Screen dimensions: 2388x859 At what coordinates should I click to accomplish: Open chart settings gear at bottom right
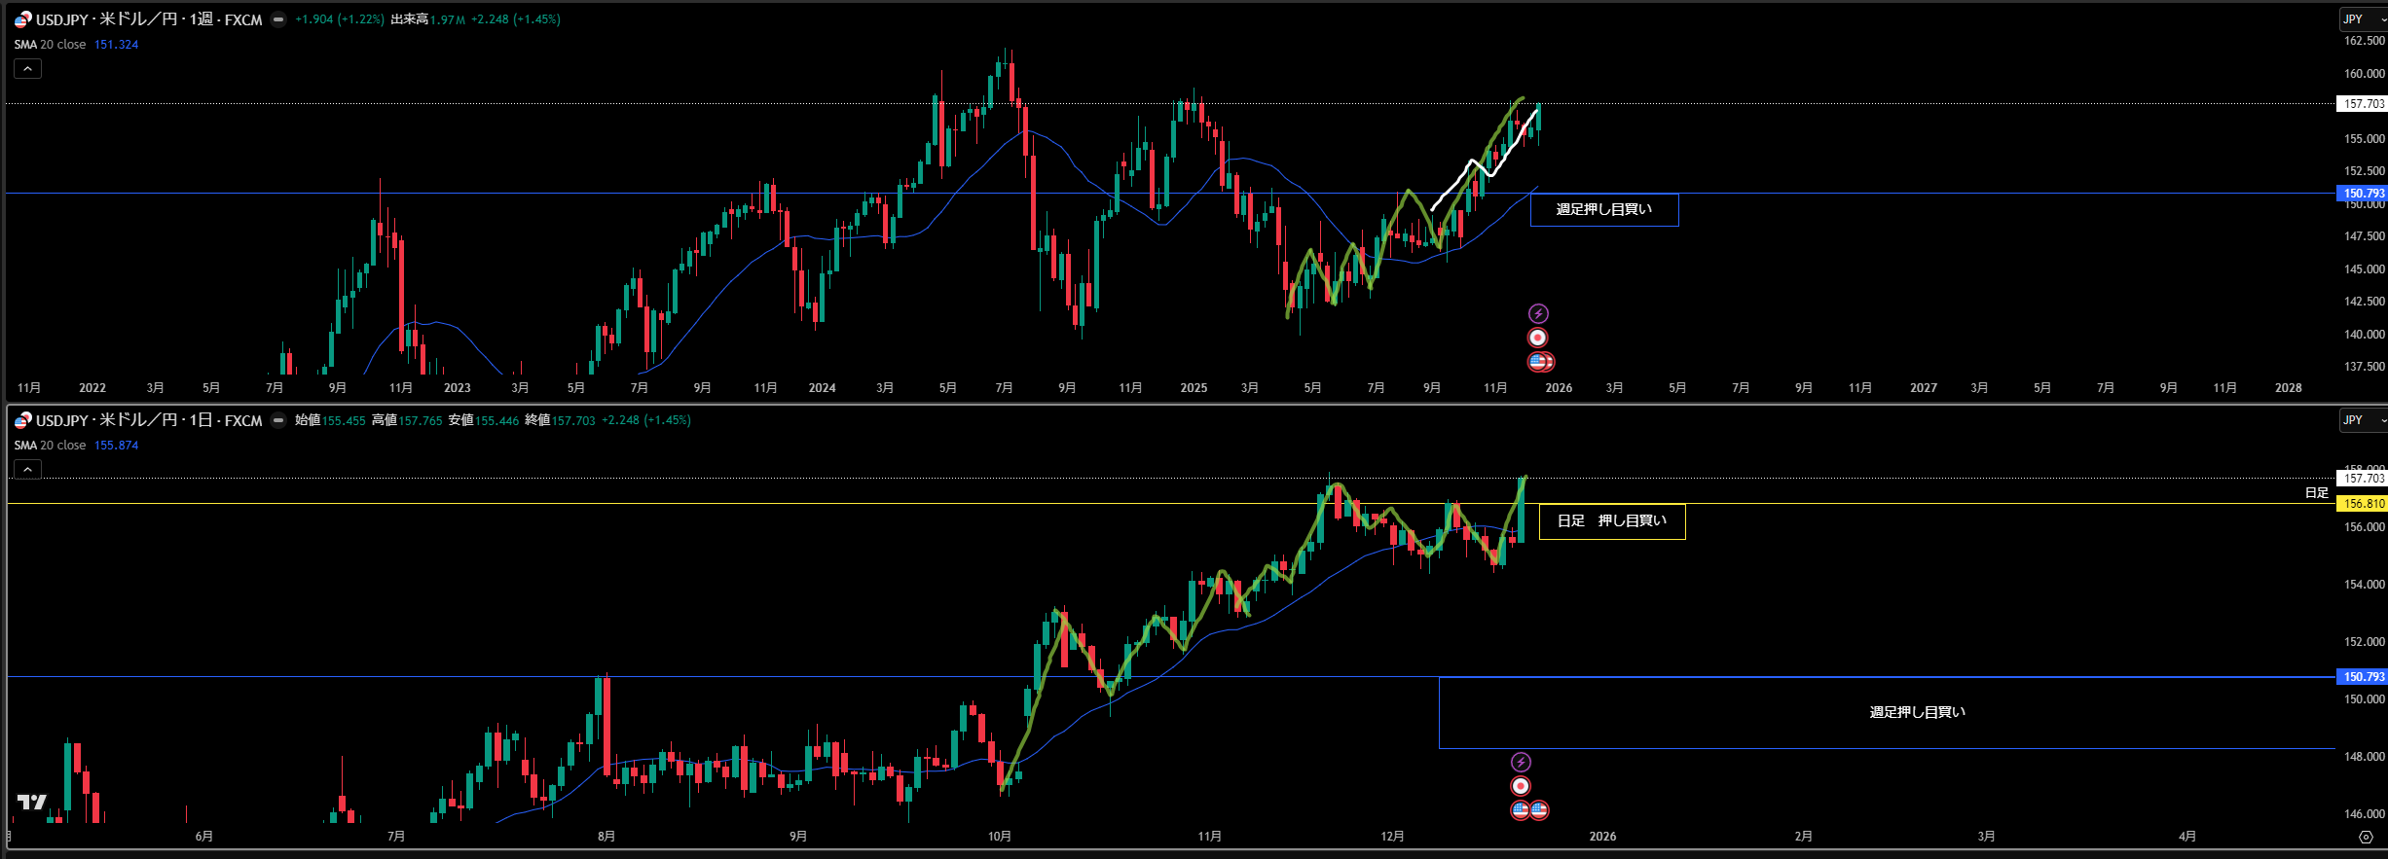point(2366,837)
